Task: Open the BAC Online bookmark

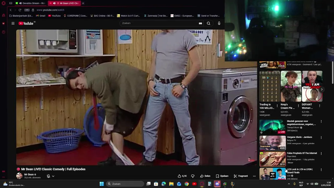Action: pyautogui.click(x=102, y=16)
